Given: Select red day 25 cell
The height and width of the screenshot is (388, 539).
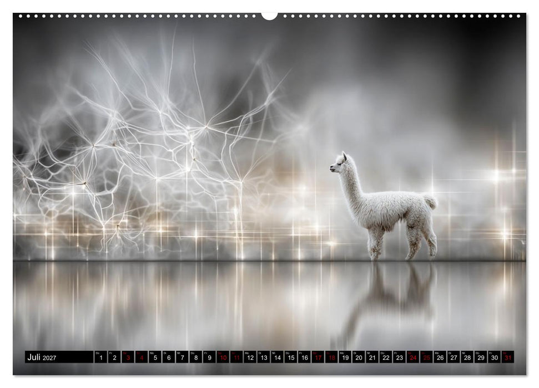Looking at the screenshot, I should 427,357.
